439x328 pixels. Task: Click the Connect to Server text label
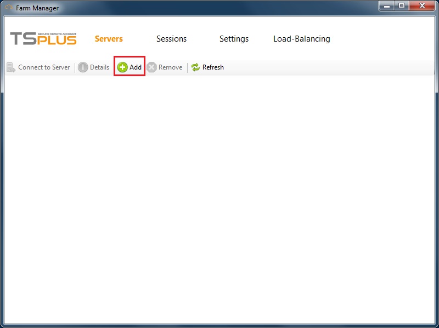click(x=44, y=67)
